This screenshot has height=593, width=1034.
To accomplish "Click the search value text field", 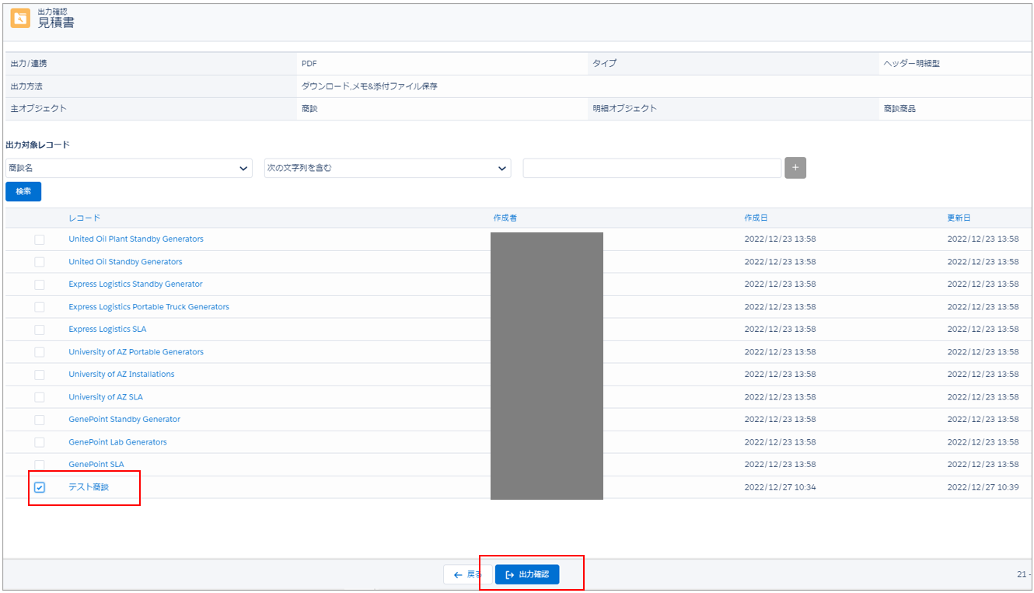I will tap(651, 168).
